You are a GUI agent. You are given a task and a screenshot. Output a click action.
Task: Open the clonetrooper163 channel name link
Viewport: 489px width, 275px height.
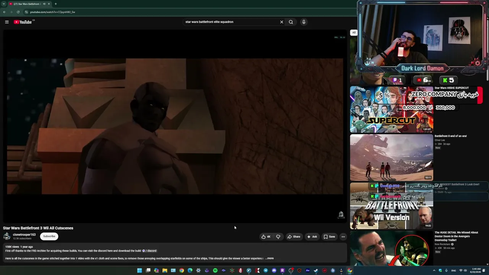(24, 235)
